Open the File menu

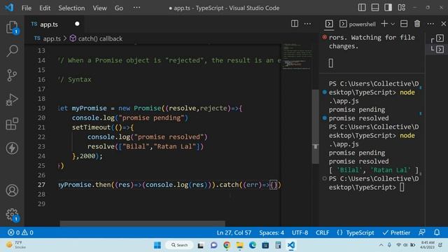coord(27,8)
